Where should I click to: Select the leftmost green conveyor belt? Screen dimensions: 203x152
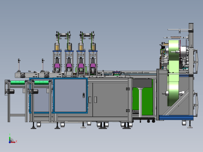point(18,83)
